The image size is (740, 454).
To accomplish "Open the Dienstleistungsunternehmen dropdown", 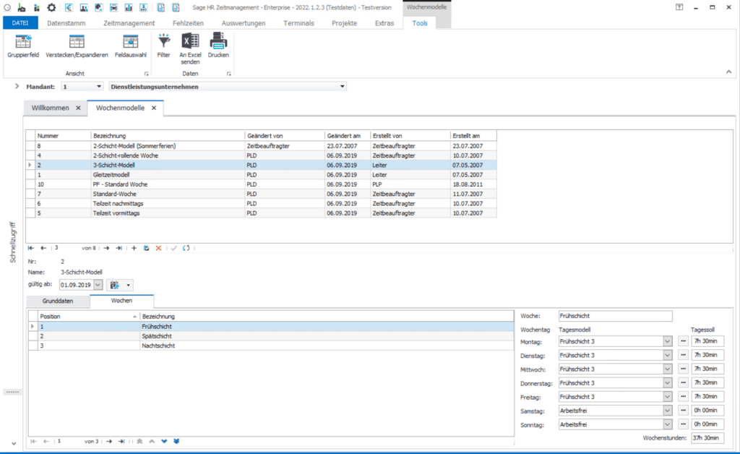I will (x=342, y=86).
